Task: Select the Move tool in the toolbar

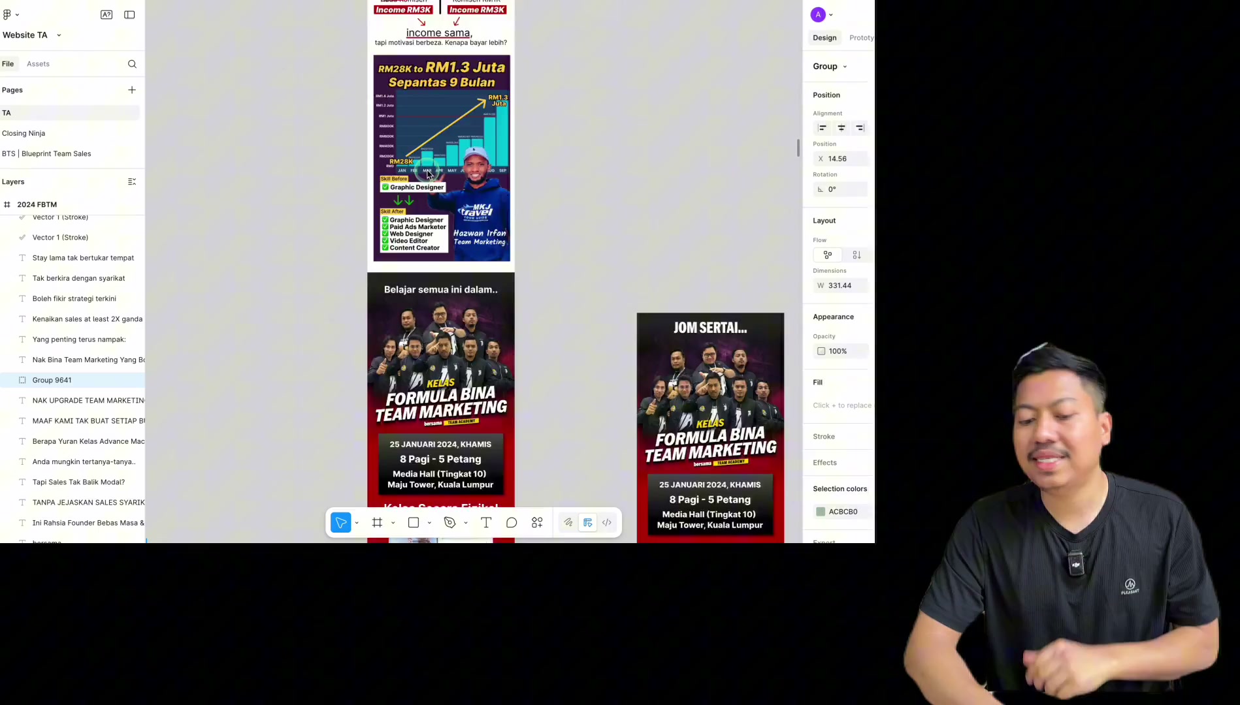Action: (341, 523)
